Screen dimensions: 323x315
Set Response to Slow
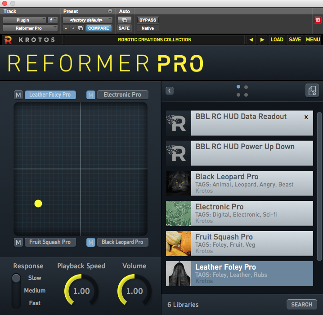(35, 278)
